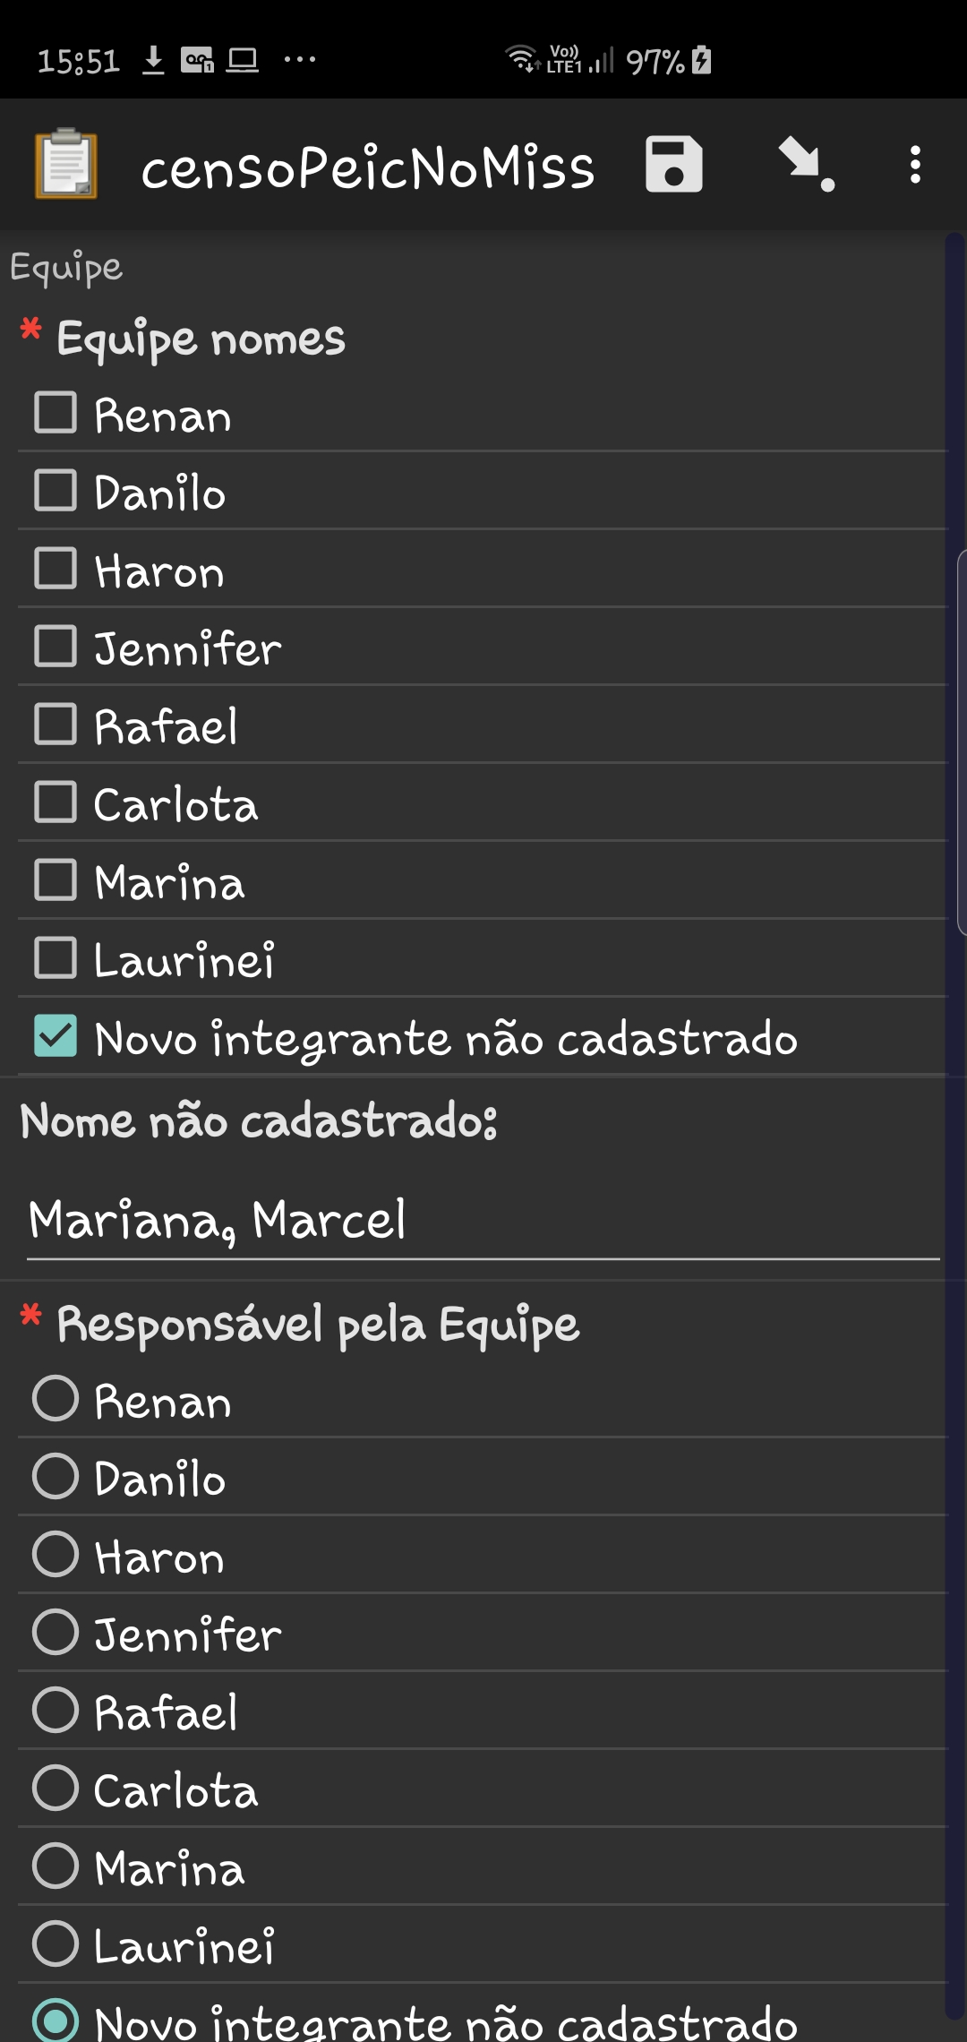
Task: Tap the save form floppy disk icon
Action: (x=674, y=165)
